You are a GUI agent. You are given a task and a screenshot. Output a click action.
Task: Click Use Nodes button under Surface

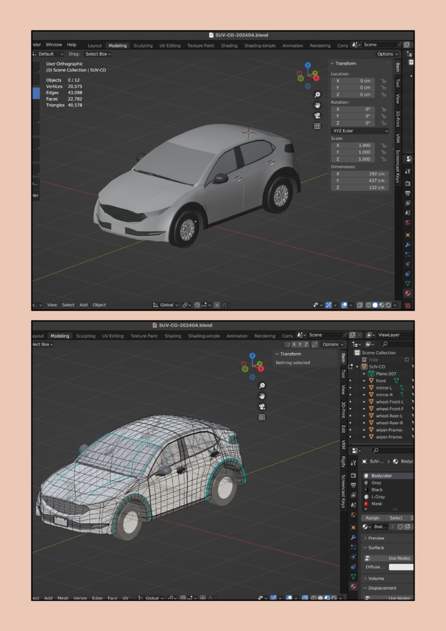[389, 558]
